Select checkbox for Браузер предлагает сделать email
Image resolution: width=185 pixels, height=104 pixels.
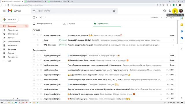point(34,89)
